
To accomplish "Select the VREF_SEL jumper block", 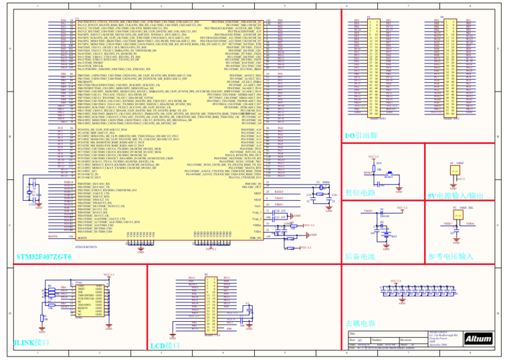I will coord(458,215).
